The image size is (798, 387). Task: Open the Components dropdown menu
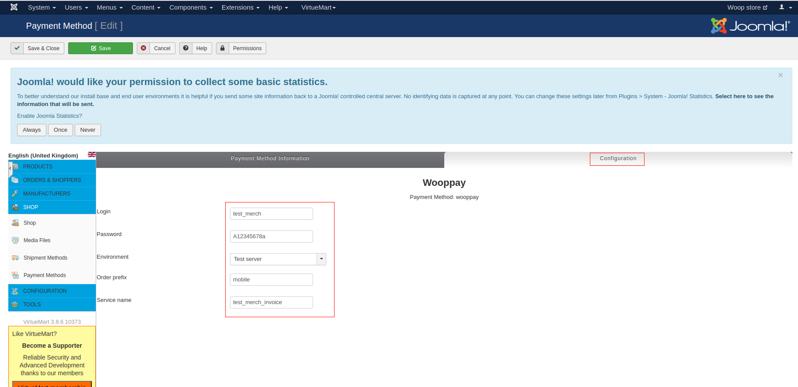191,7
